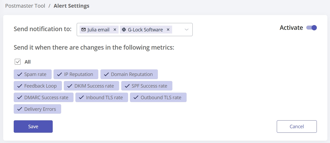Uncheck the Inbound TLS rate chip
The width and height of the screenshot is (330, 143).
102,98
